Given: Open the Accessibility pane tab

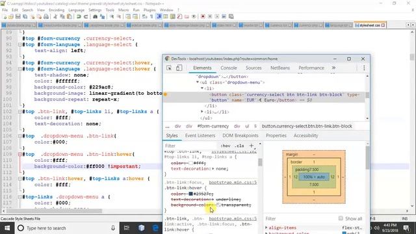Looking at the screenshot, I should [305, 136].
